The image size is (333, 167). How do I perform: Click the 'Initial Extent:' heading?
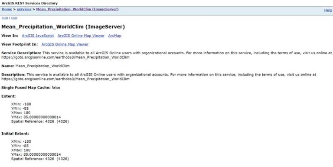point(15,134)
